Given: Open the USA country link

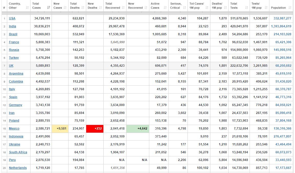Looking at the screenshot, I should 12,18.
